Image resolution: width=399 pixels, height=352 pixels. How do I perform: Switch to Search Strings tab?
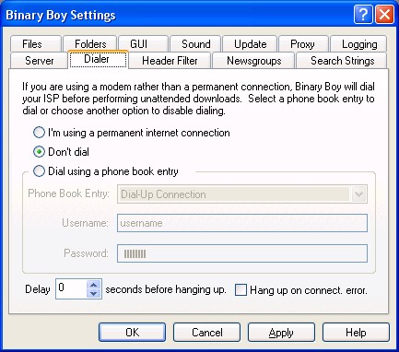click(x=342, y=61)
